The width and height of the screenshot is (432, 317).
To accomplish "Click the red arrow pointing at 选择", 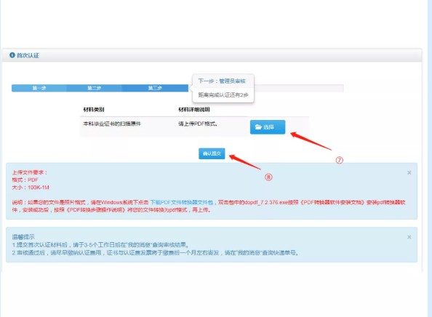I will 311,141.
